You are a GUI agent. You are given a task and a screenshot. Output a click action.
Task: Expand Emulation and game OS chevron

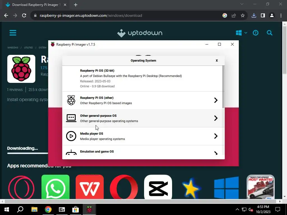(216, 153)
